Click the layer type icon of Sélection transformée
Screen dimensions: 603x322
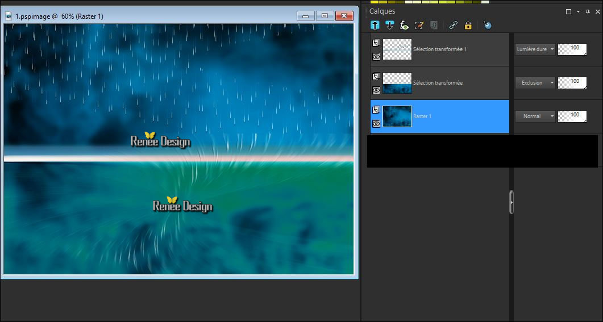[376, 76]
